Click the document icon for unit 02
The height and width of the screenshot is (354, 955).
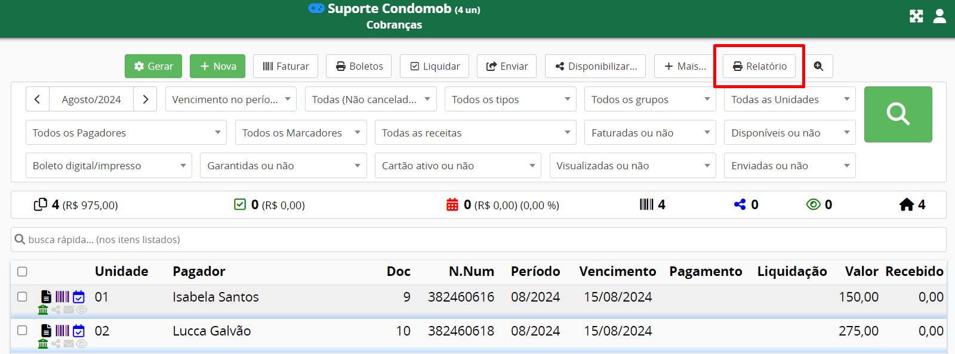pos(46,331)
